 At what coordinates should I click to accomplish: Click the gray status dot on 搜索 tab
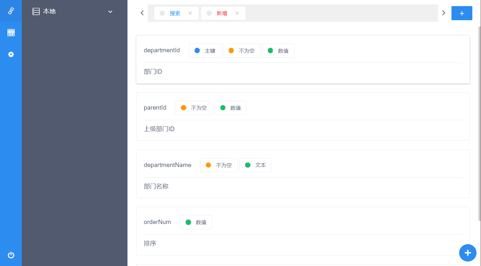162,13
